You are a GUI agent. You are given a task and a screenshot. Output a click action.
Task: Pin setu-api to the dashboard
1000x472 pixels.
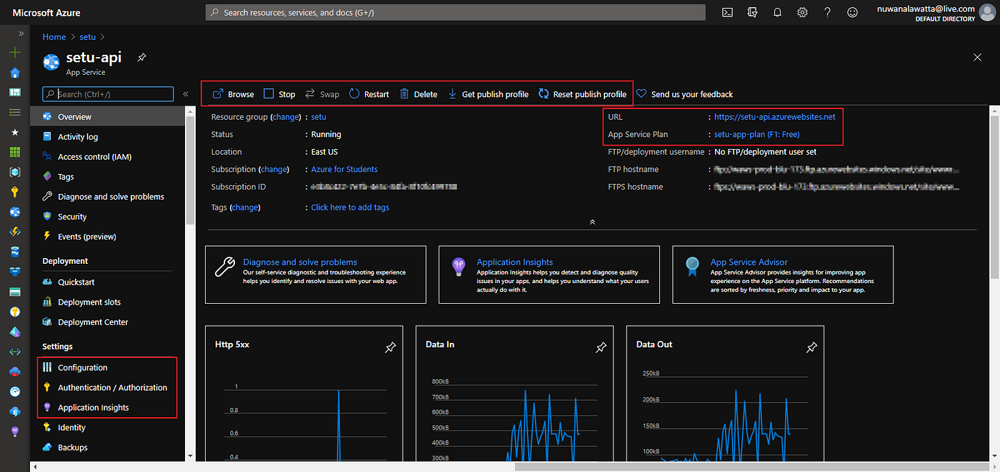point(142,58)
